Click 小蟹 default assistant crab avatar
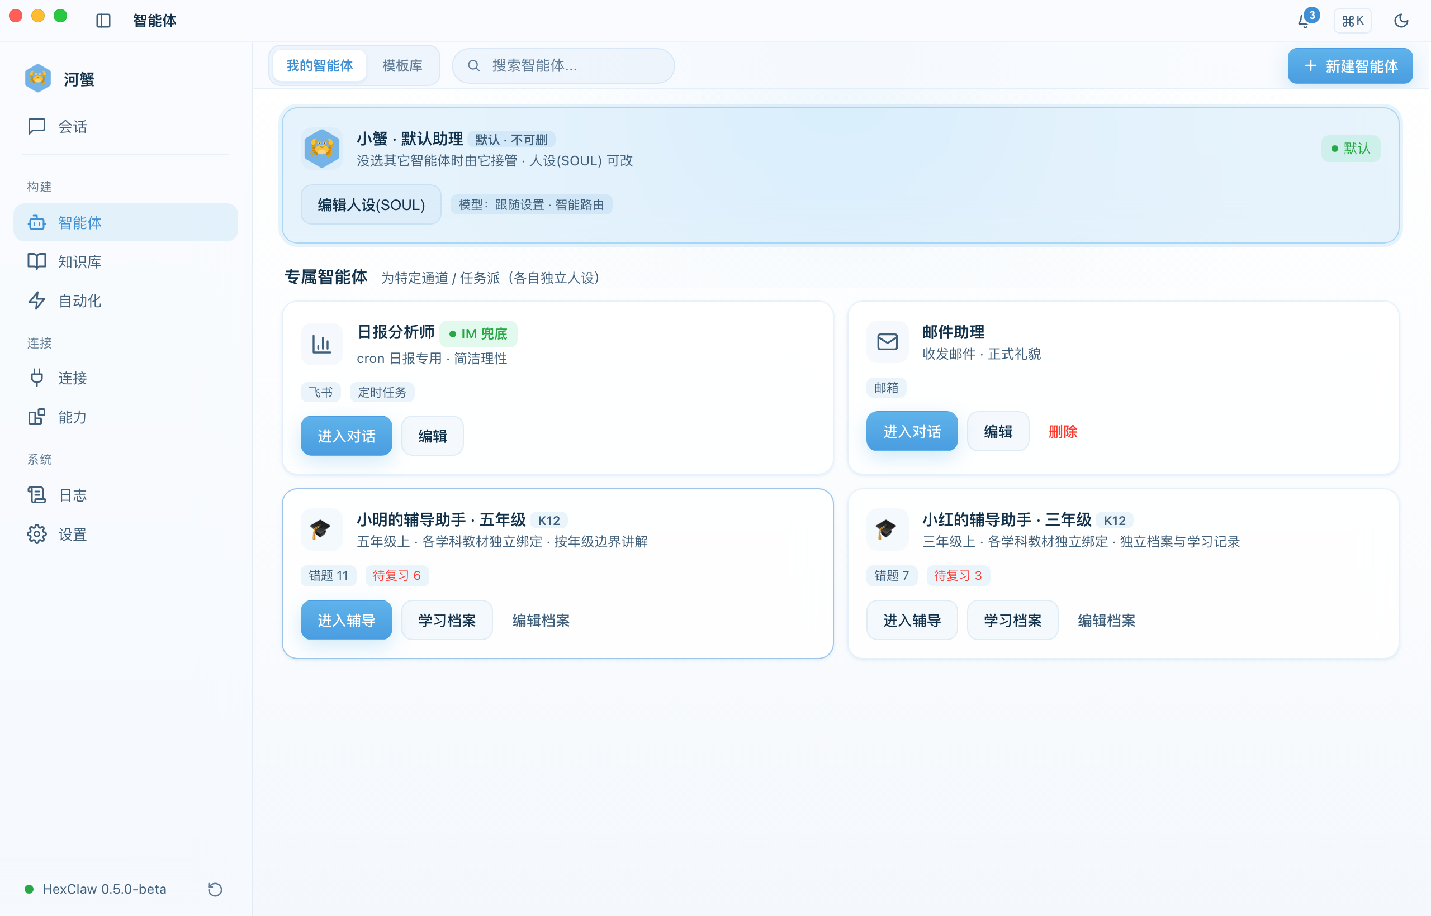 (321, 149)
